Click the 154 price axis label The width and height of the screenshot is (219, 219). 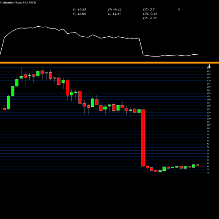click(x=208, y=96)
